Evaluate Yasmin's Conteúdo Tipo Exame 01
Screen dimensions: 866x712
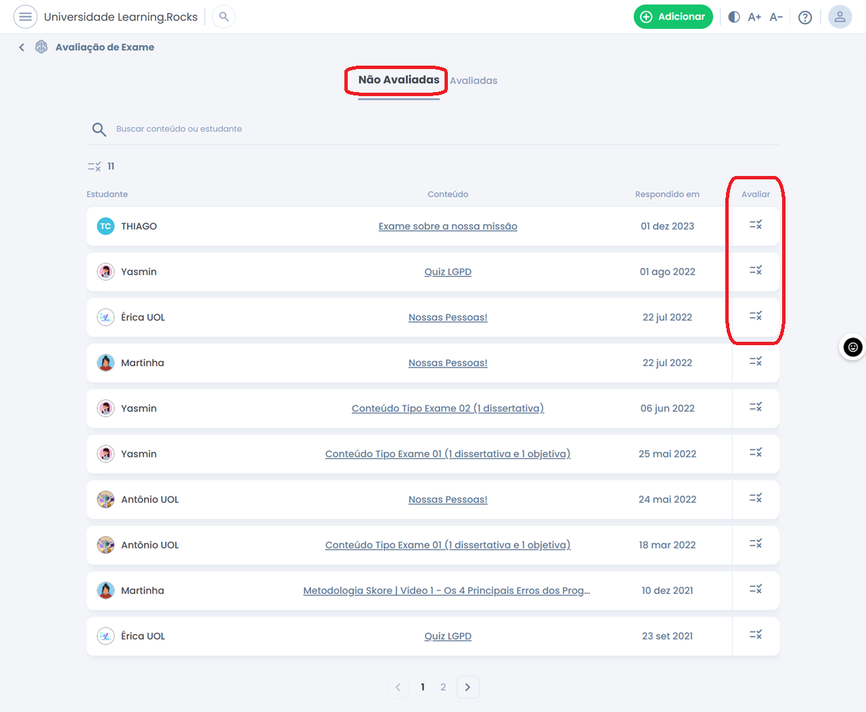pos(756,453)
